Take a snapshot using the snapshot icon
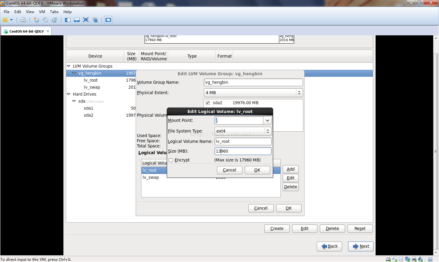439x262 pixels. pyautogui.click(x=36, y=20)
